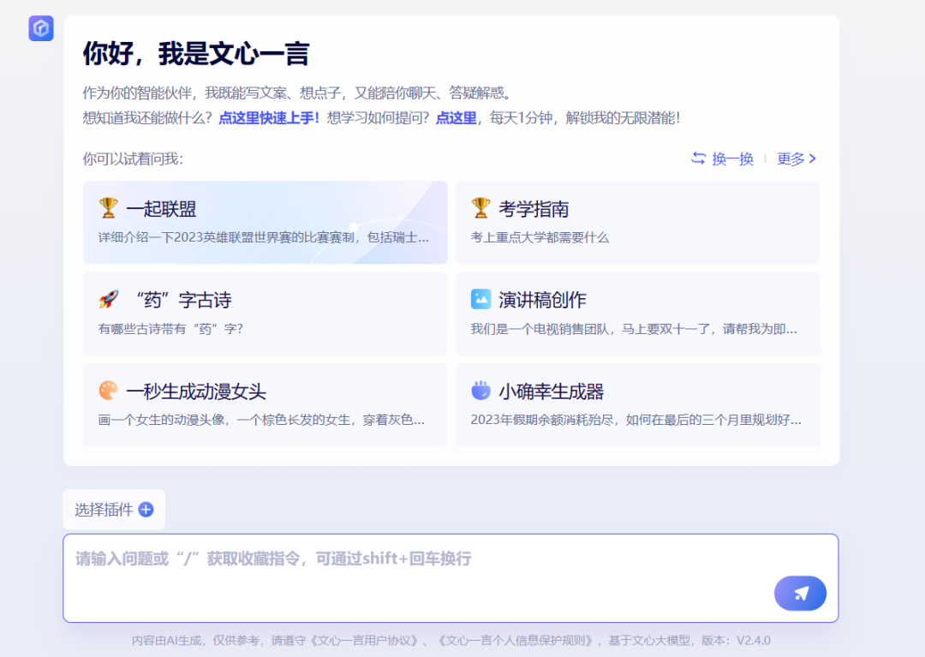Focus the question input box
Viewport: 925px width, 657px height.
pos(451,578)
